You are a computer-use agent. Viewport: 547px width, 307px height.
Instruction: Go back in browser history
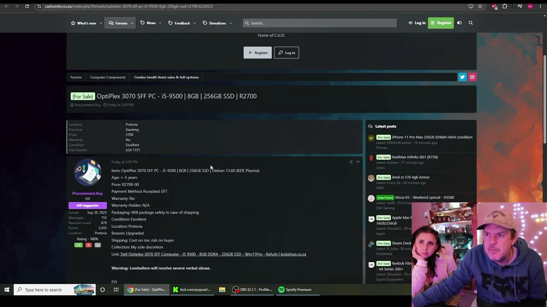point(6,6)
